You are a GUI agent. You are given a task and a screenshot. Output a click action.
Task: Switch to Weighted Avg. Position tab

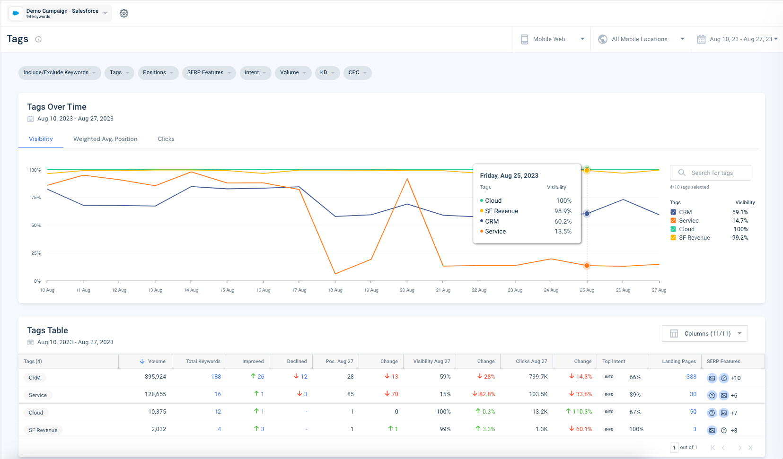(x=105, y=139)
